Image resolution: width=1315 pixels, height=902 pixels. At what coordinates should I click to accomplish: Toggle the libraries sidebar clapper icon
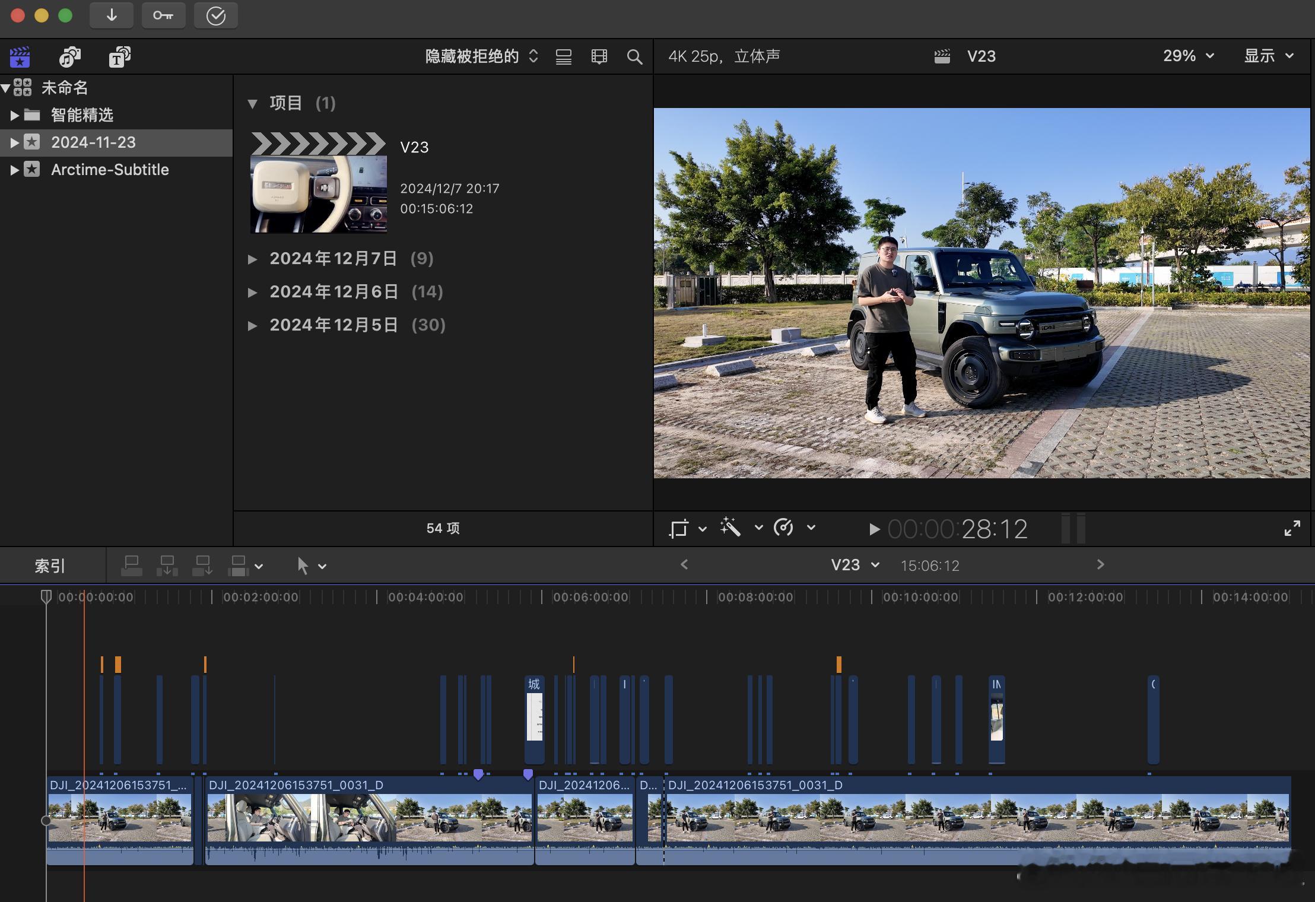point(20,57)
